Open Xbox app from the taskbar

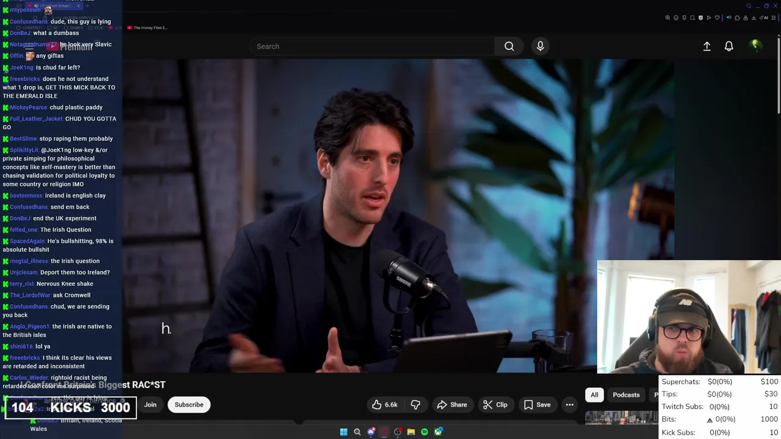click(x=438, y=432)
